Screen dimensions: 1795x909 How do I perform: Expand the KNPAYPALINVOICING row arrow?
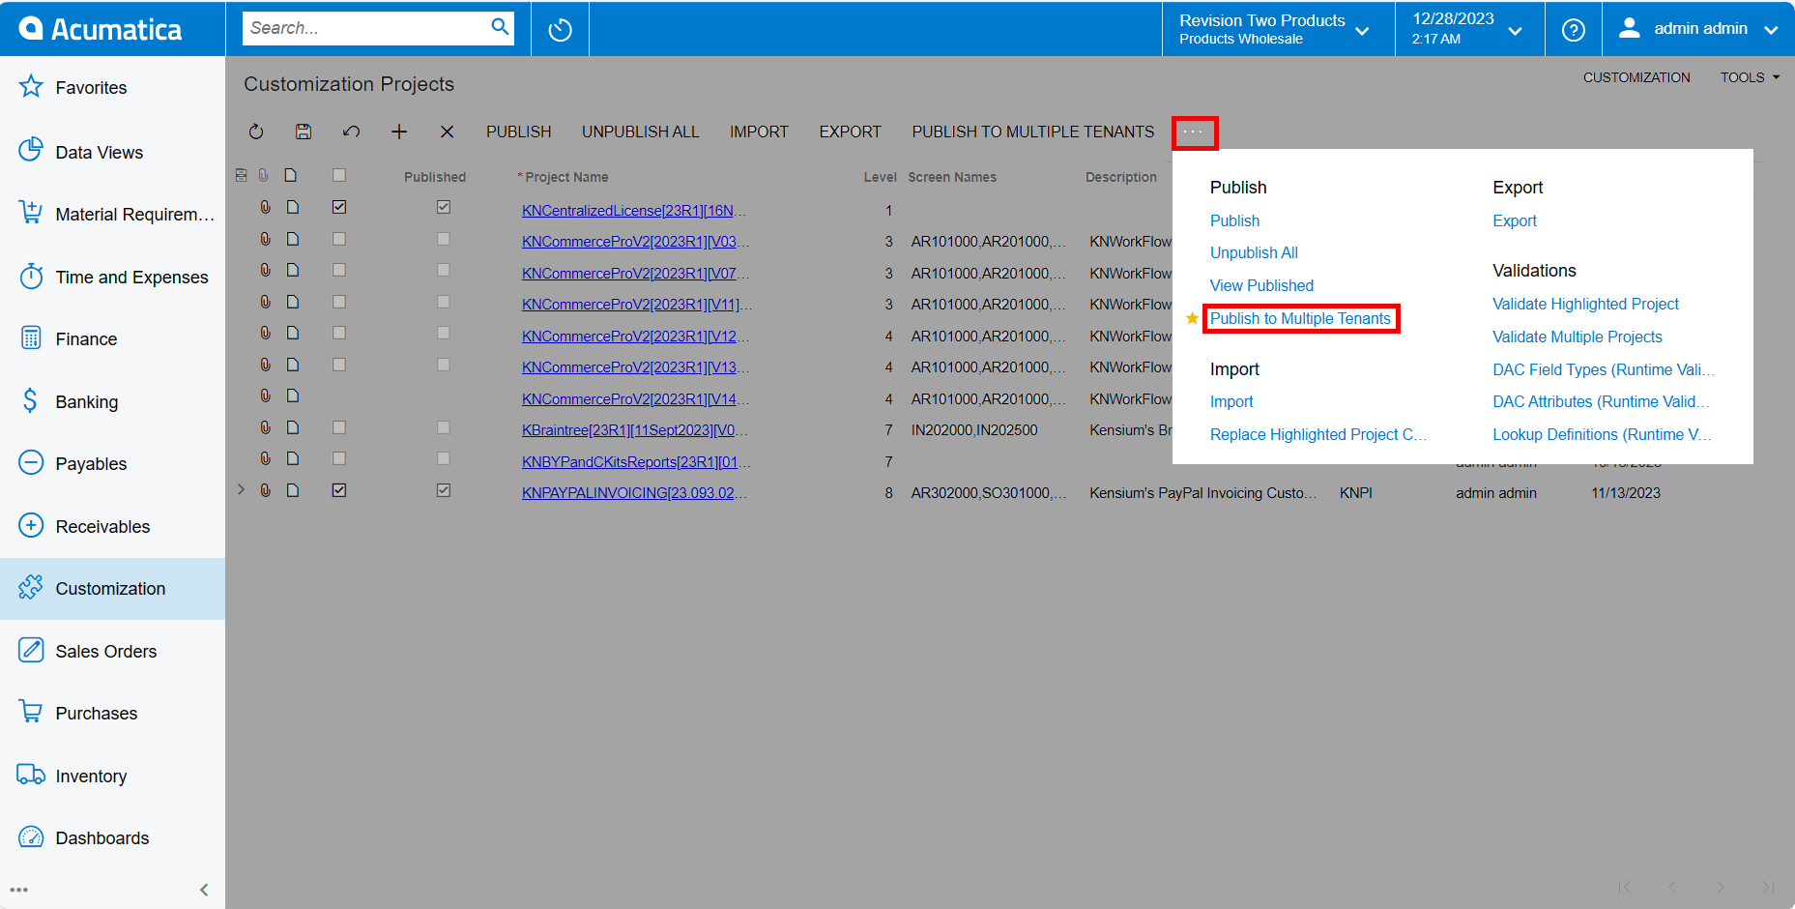(x=241, y=490)
